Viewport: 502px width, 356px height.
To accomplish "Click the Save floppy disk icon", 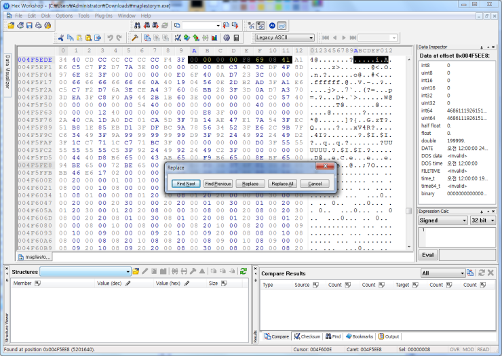I will [x=29, y=26].
